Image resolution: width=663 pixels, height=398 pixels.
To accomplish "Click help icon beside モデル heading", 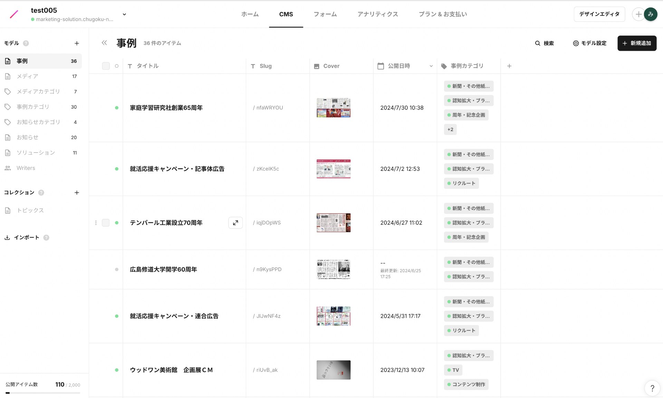I will [26, 43].
